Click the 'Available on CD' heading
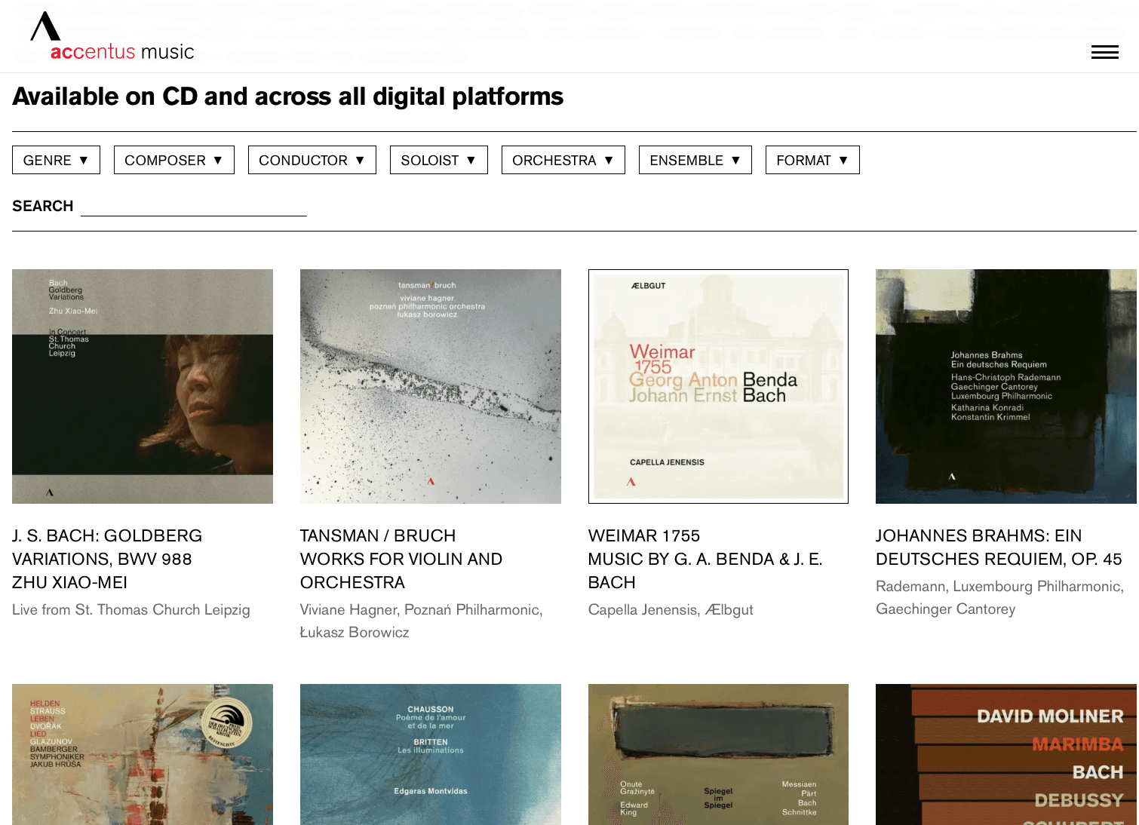The width and height of the screenshot is (1139, 825). coord(288,97)
